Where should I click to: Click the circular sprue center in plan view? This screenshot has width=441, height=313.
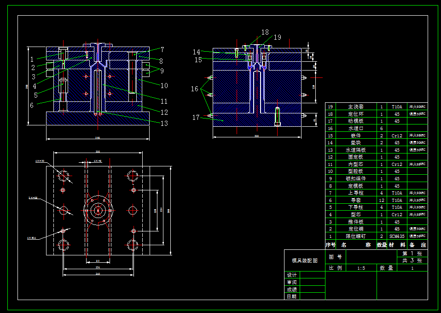[x=98, y=211]
